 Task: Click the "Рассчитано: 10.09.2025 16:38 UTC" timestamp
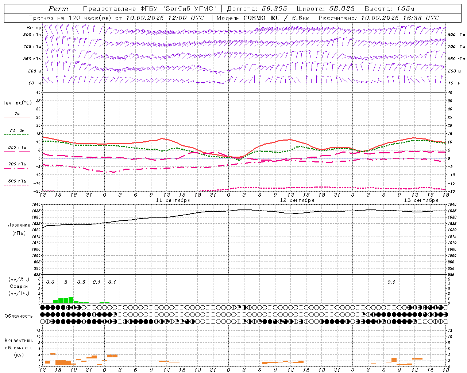pyautogui.click(x=379, y=18)
